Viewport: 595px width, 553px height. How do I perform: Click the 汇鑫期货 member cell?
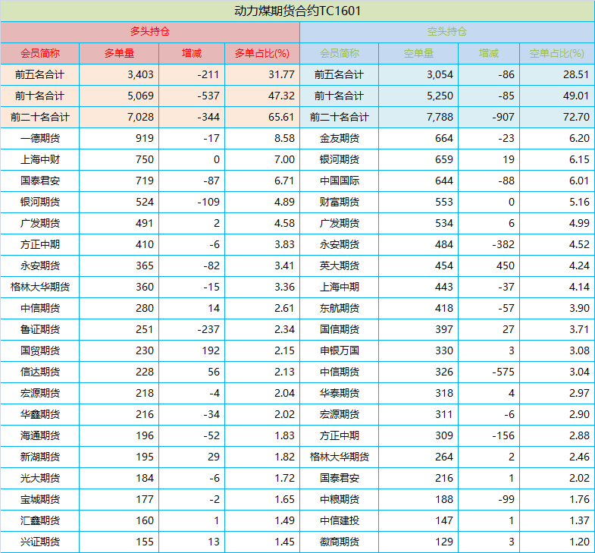[40, 520]
